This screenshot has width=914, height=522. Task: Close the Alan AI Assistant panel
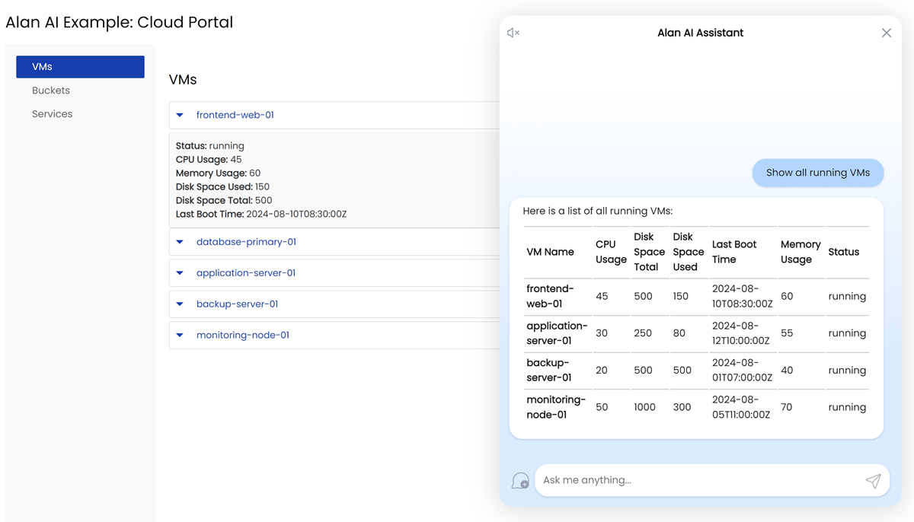[x=886, y=33]
